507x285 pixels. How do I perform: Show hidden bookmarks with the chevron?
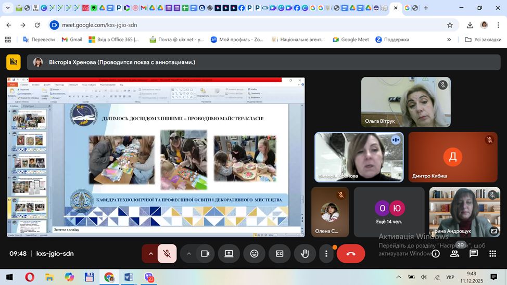pos(449,40)
